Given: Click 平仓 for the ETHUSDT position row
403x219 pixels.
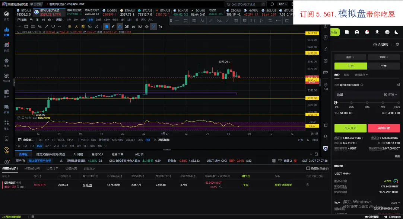Looking at the screenshot, I should point(245,185).
